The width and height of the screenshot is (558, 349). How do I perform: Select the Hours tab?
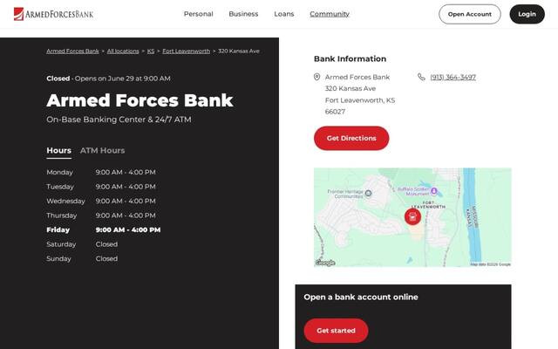[58, 151]
